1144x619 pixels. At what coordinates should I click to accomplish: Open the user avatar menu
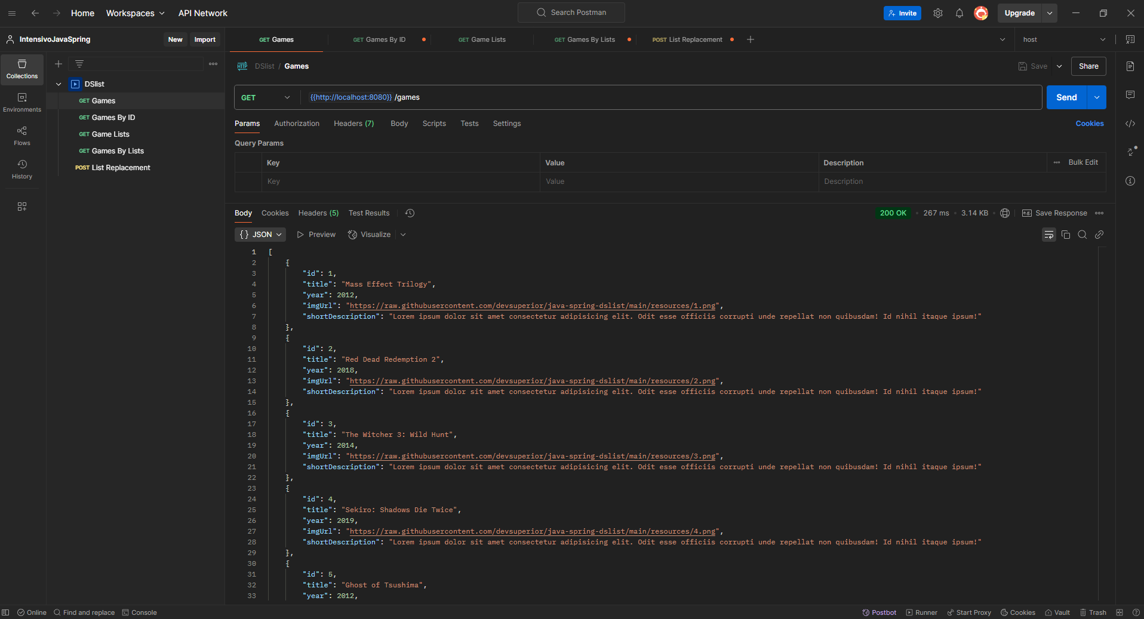tap(981, 13)
